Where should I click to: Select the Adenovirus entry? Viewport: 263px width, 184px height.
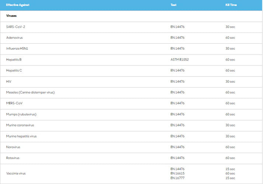point(14,38)
